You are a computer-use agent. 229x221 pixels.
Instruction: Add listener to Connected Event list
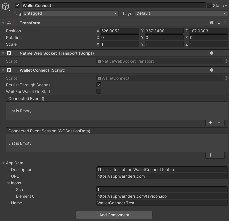[x=211, y=123]
